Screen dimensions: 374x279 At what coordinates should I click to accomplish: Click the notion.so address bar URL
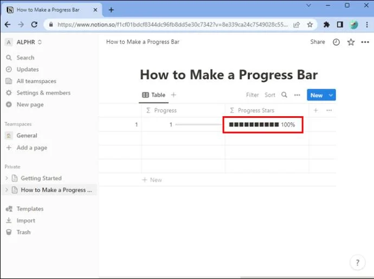point(172,24)
